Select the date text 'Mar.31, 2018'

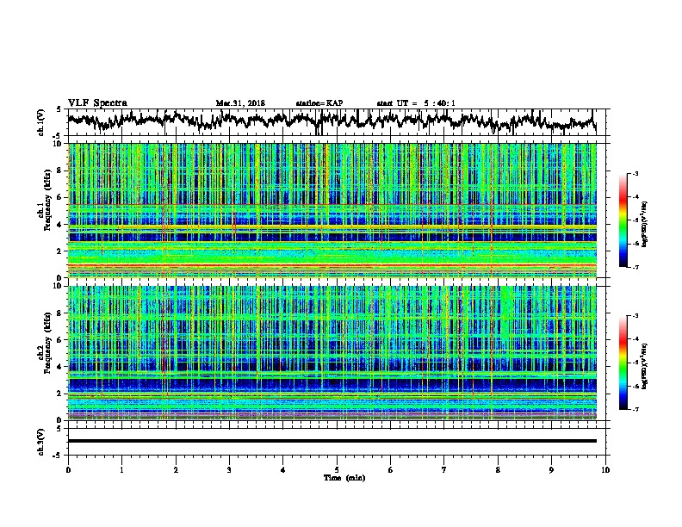[x=240, y=103]
